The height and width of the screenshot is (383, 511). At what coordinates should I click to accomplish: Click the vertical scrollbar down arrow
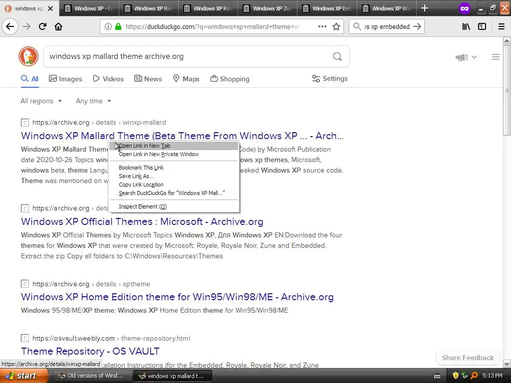pos(507,364)
